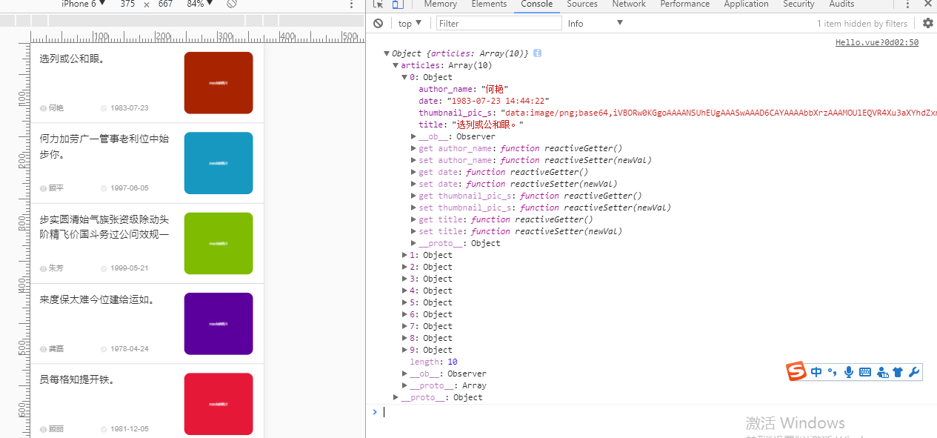Click clock icon next to 1999-05-21
This screenshot has width=937, height=438.
(x=104, y=268)
